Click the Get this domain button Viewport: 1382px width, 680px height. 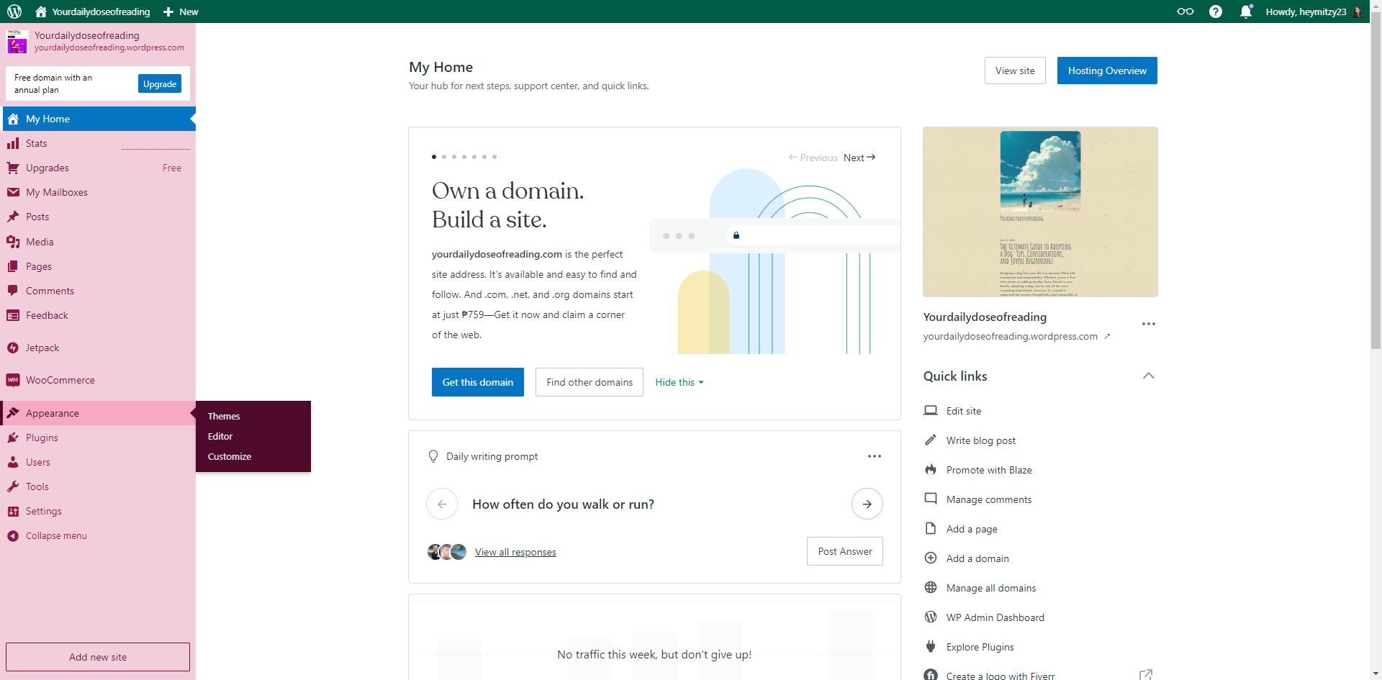pos(478,382)
